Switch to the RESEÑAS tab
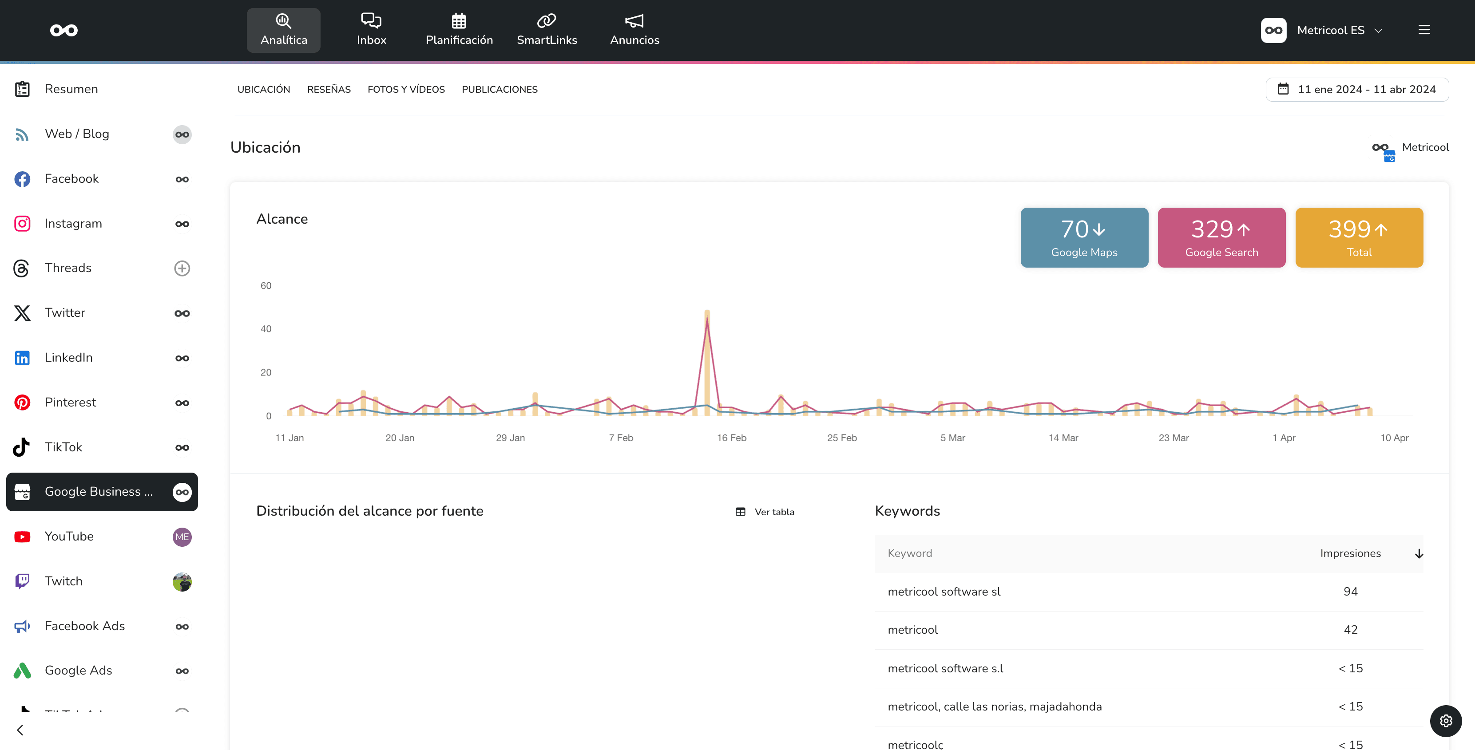 pyautogui.click(x=329, y=89)
